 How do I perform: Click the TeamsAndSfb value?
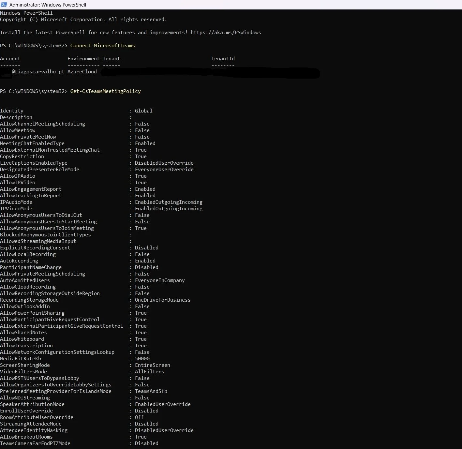[x=151, y=391]
